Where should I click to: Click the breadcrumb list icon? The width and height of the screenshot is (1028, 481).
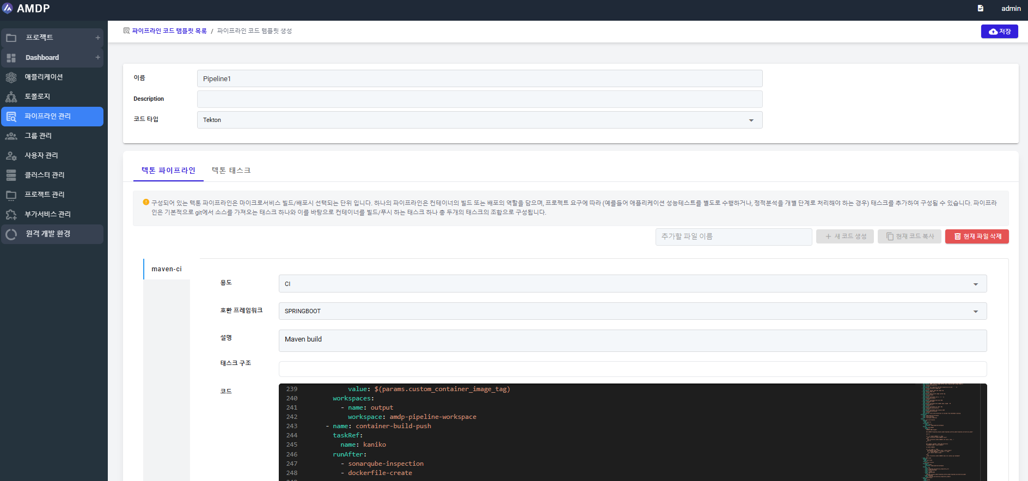pos(126,31)
